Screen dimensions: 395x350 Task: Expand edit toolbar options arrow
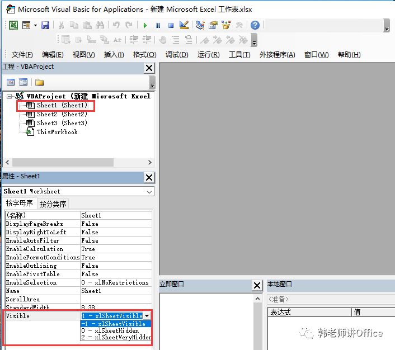pyautogui.click(x=254, y=40)
